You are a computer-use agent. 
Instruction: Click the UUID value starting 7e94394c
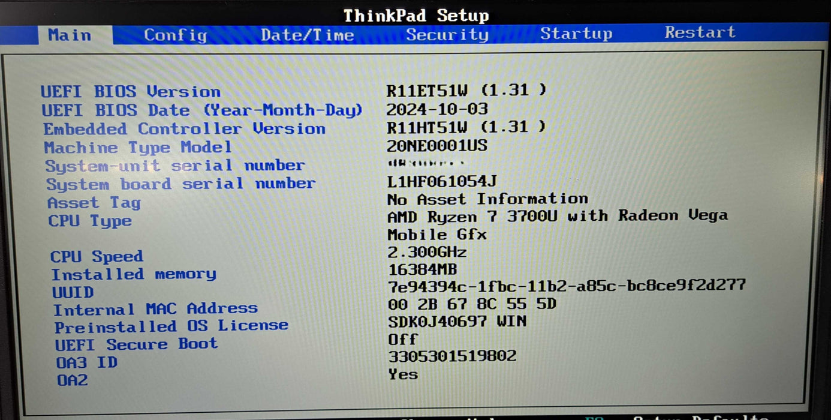click(567, 286)
